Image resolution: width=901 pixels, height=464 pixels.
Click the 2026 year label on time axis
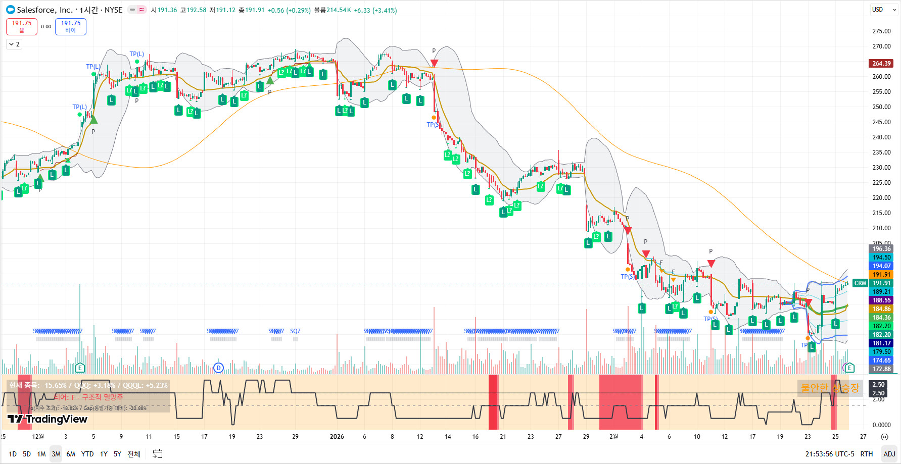[337, 437]
